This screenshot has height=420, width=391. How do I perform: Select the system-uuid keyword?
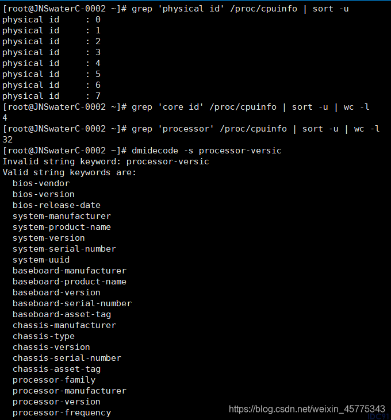coord(41,260)
